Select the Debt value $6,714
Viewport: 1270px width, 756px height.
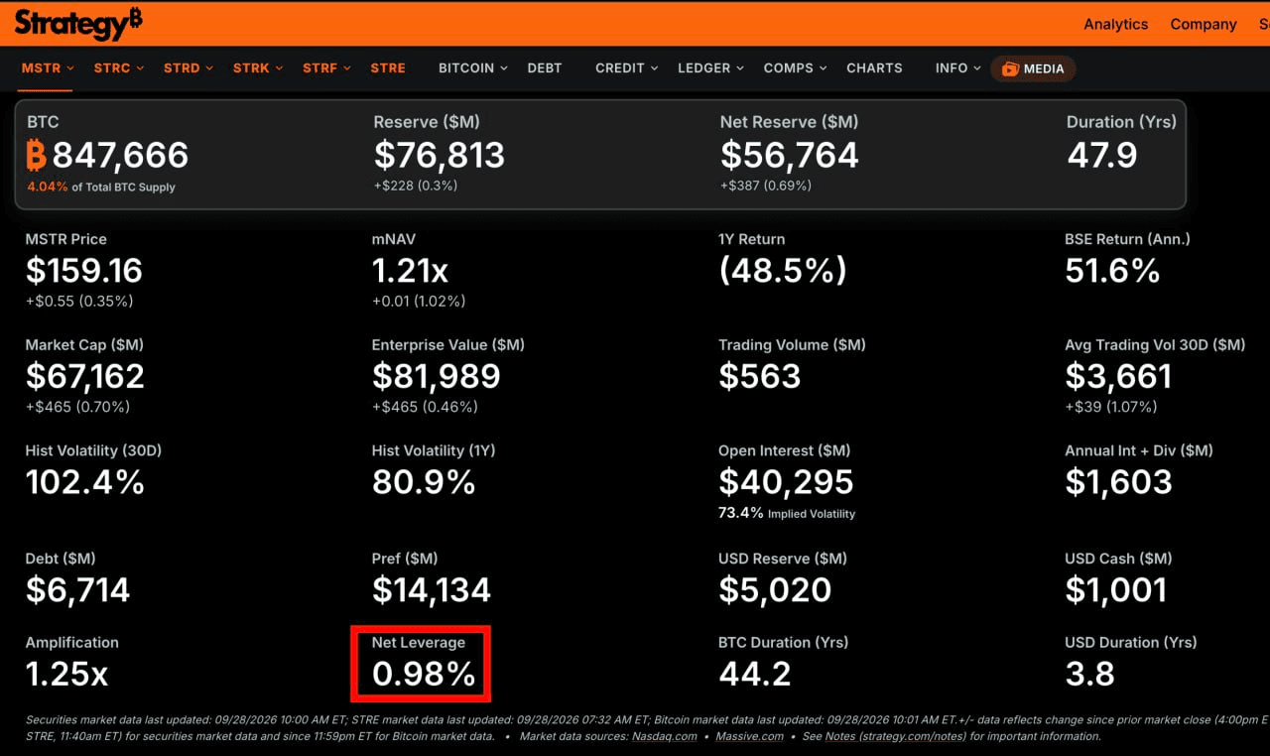(x=77, y=590)
